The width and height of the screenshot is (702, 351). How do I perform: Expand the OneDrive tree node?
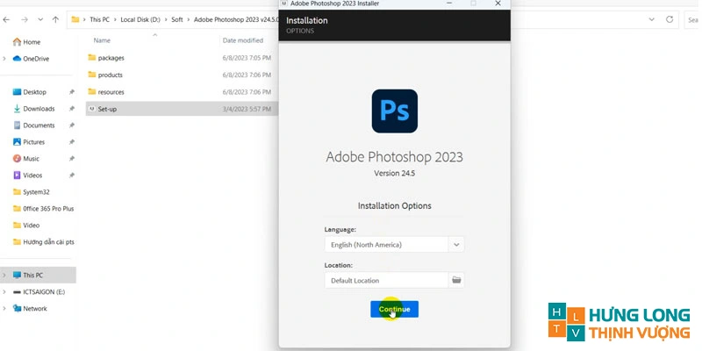[5, 59]
